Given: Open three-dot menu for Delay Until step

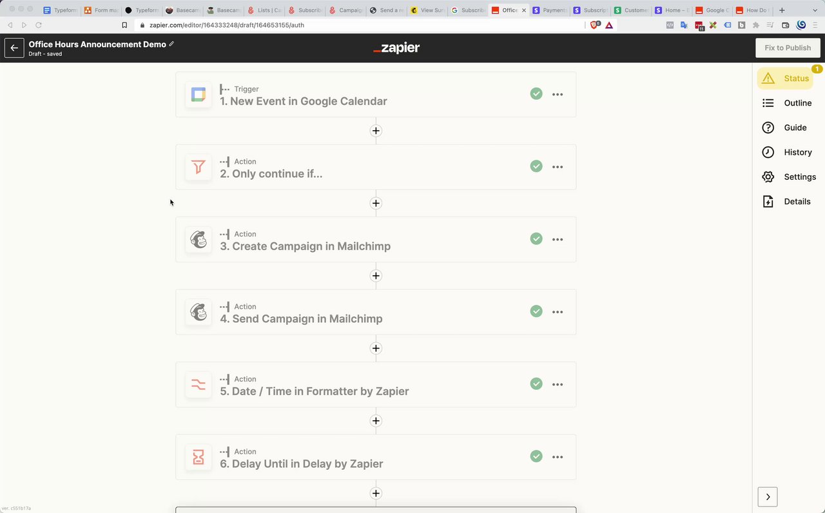Looking at the screenshot, I should point(558,457).
